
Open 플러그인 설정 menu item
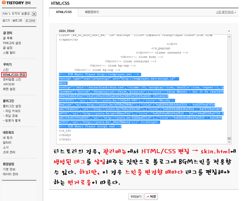pyautogui.click(x=12, y=106)
